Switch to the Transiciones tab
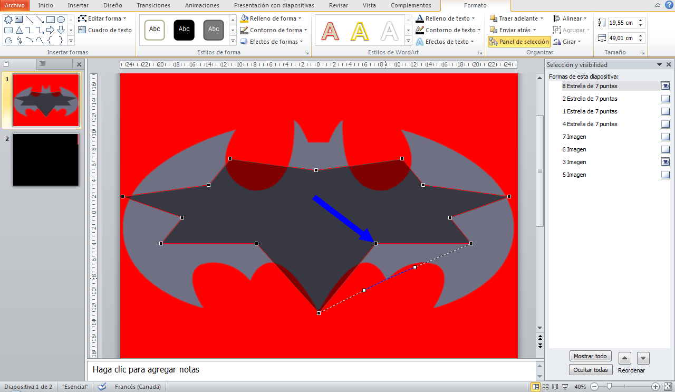The height and width of the screenshot is (392, 675). coord(153,5)
